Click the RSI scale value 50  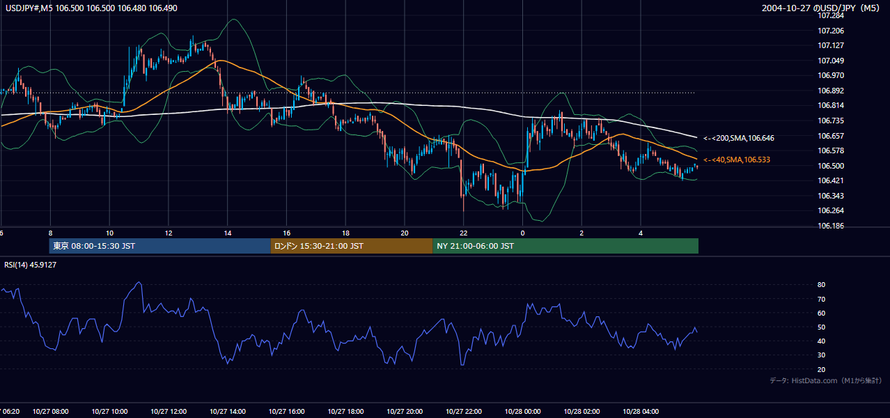pos(822,327)
